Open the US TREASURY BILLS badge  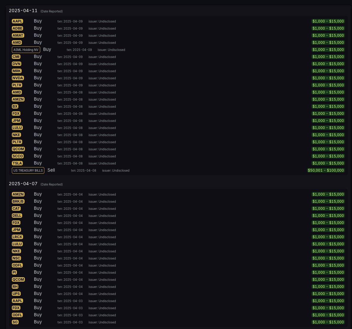(28, 170)
